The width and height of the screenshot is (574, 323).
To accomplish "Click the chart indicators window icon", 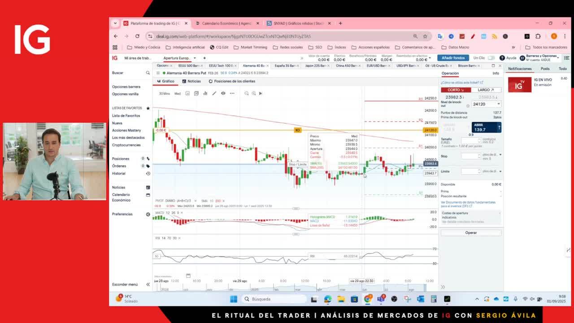I will pyautogui.click(x=187, y=93).
